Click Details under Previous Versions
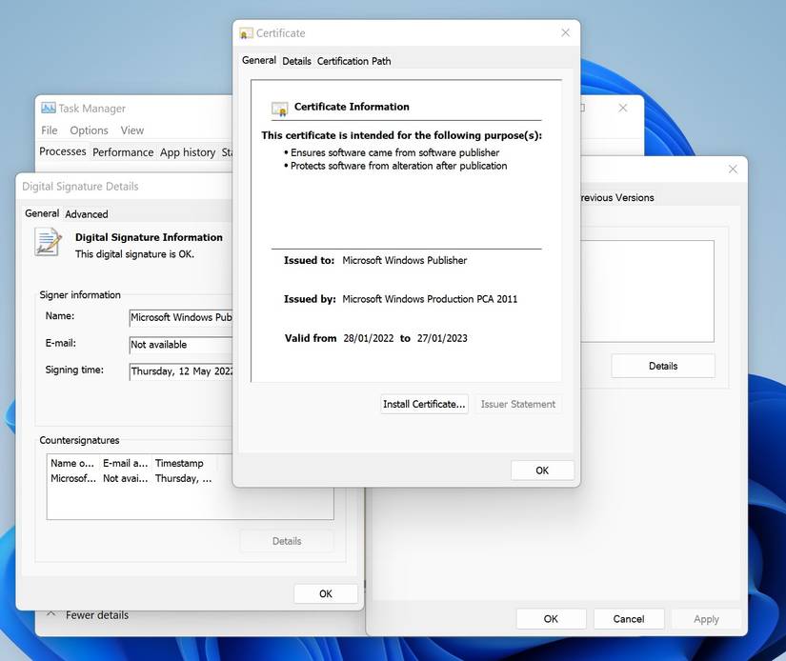Viewport: 786px width, 661px height. pyautogui.click(x=663, y=365)
